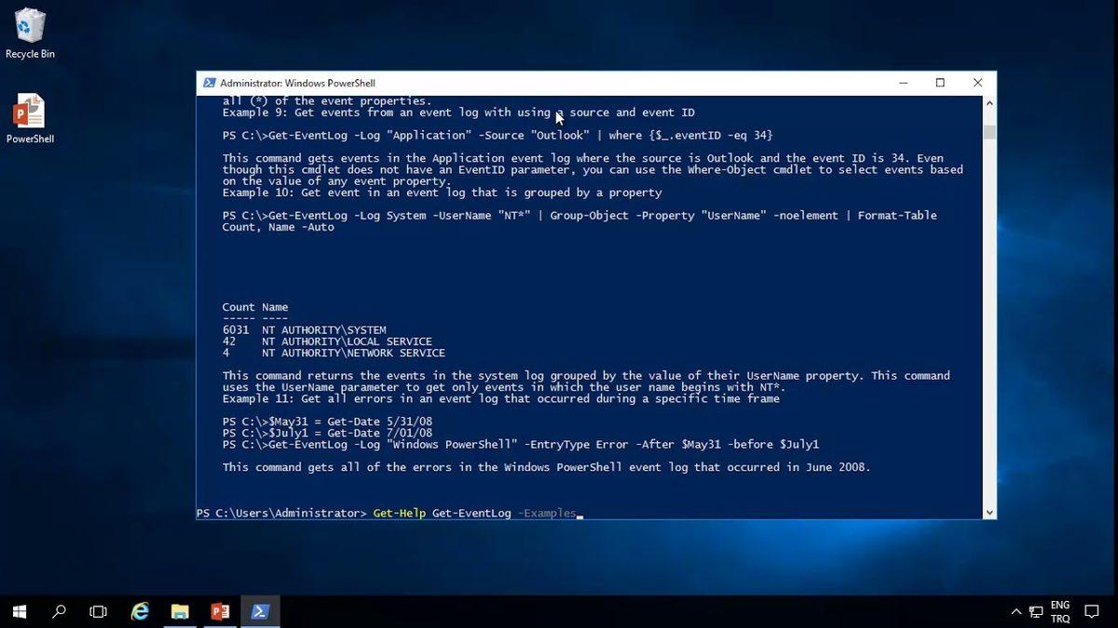Image resolution: width=1118 pixels, height=628 pixels.
Task: Switch input language via the ENG TRQ indicator
Action: point(1061,611)
